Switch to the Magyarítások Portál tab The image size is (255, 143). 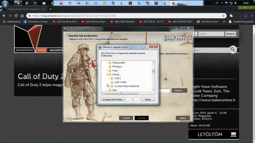click(x=24, y=9)
